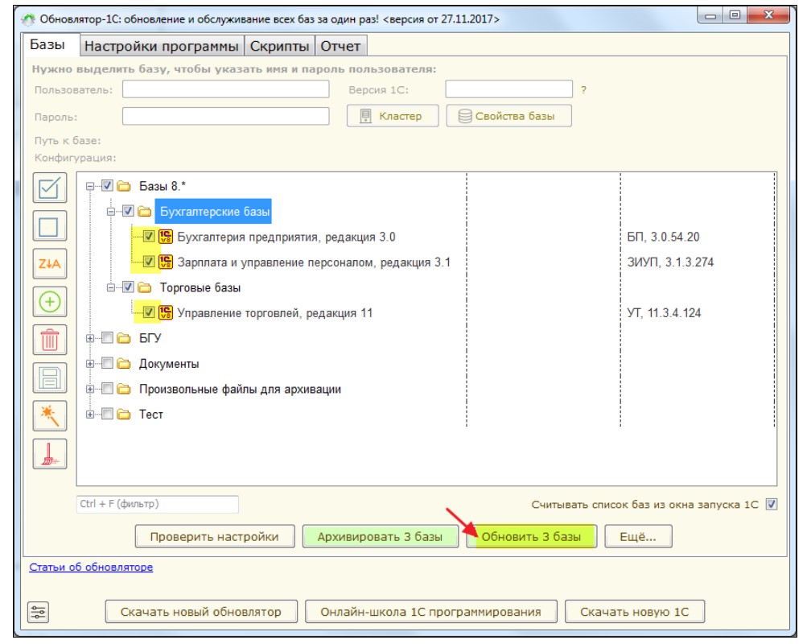The image size is (811, 644).
Task: Collapse the Бухгалтерские базы node
Action: [x=111, y=211]
